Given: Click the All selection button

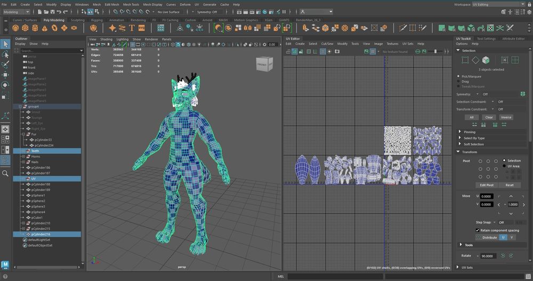Looking at the screenshot, I should point(472,118).
